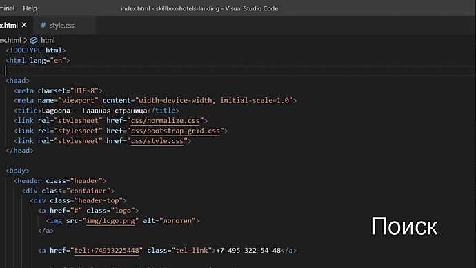Viewport: 476px width, 268px height.
Task: Open the img/logo.png link
Action: [111, 220]
